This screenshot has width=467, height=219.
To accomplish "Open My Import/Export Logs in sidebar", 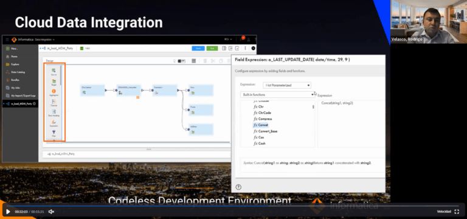I will click(x=20, y=96).
